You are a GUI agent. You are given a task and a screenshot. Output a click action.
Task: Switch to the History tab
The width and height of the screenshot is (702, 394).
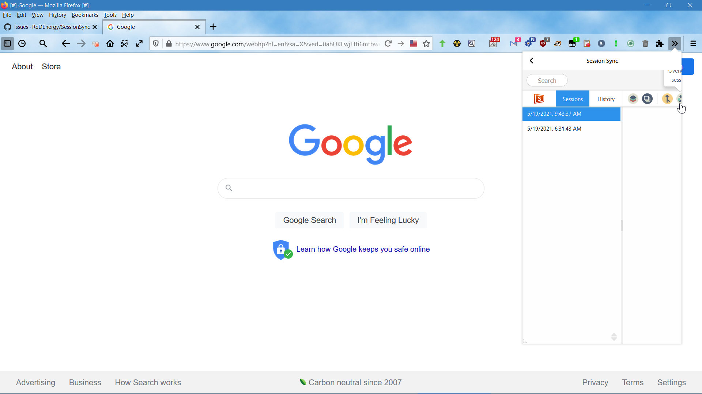(606, 99)
